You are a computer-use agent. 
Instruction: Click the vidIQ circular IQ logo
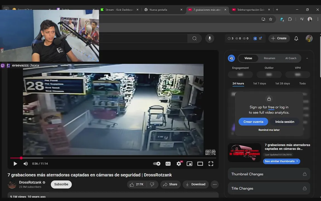click(231, 58)
